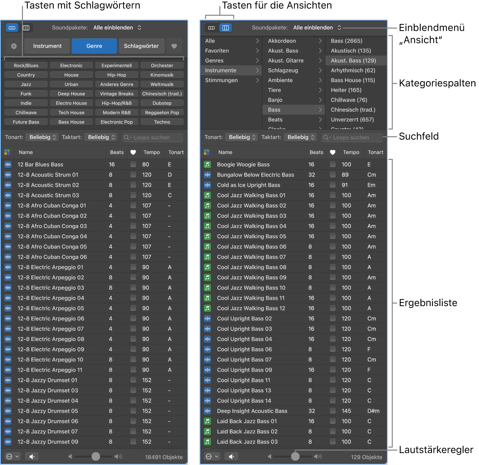
Task: Click green MIDI icon of Boogie Woogie Bass
Action: [x=207, y=165]
